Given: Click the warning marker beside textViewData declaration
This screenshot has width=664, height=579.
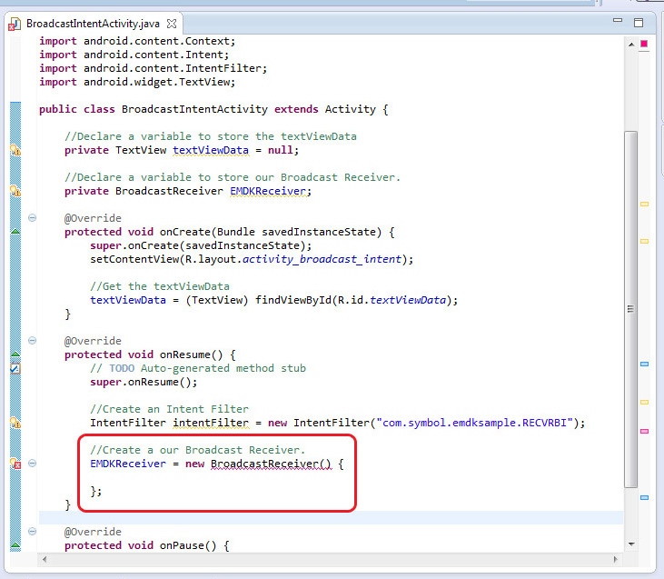Looking at the screenshot, I should tap(15, 150).
